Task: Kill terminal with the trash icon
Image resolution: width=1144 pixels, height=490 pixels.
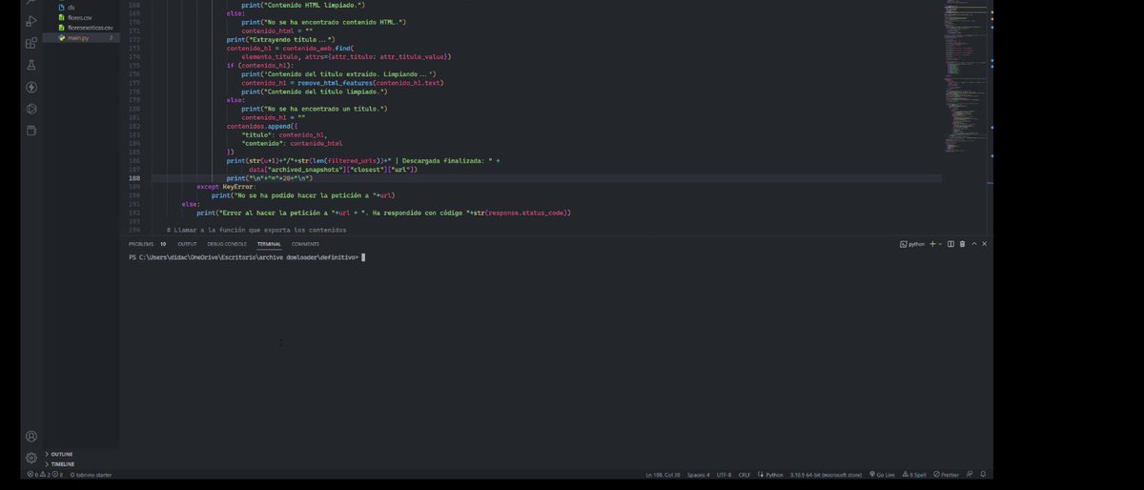Action: pos(962,244)
